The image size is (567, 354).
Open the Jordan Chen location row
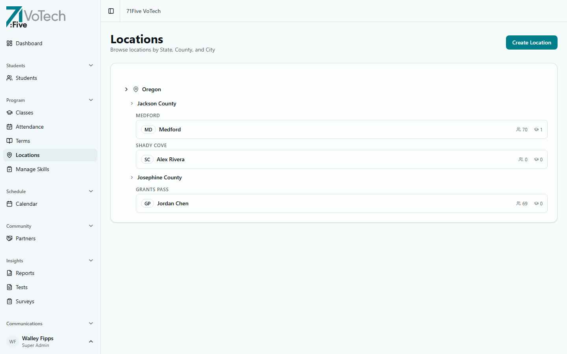coord(341,203)
